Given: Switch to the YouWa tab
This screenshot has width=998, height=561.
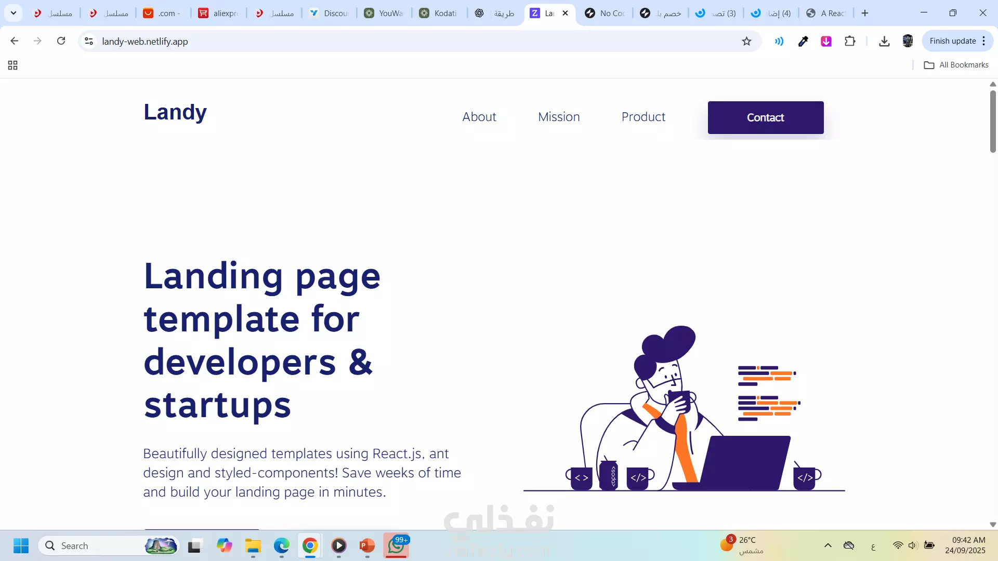Looking at the screenshot, I should tap(384, 13).
